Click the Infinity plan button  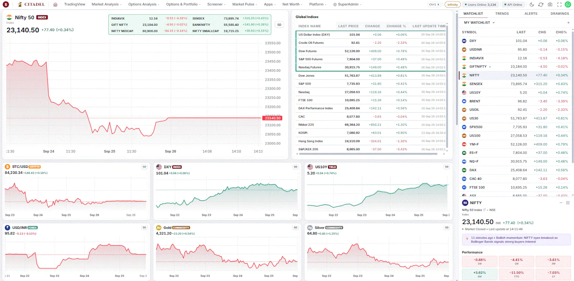coord(452,5)
